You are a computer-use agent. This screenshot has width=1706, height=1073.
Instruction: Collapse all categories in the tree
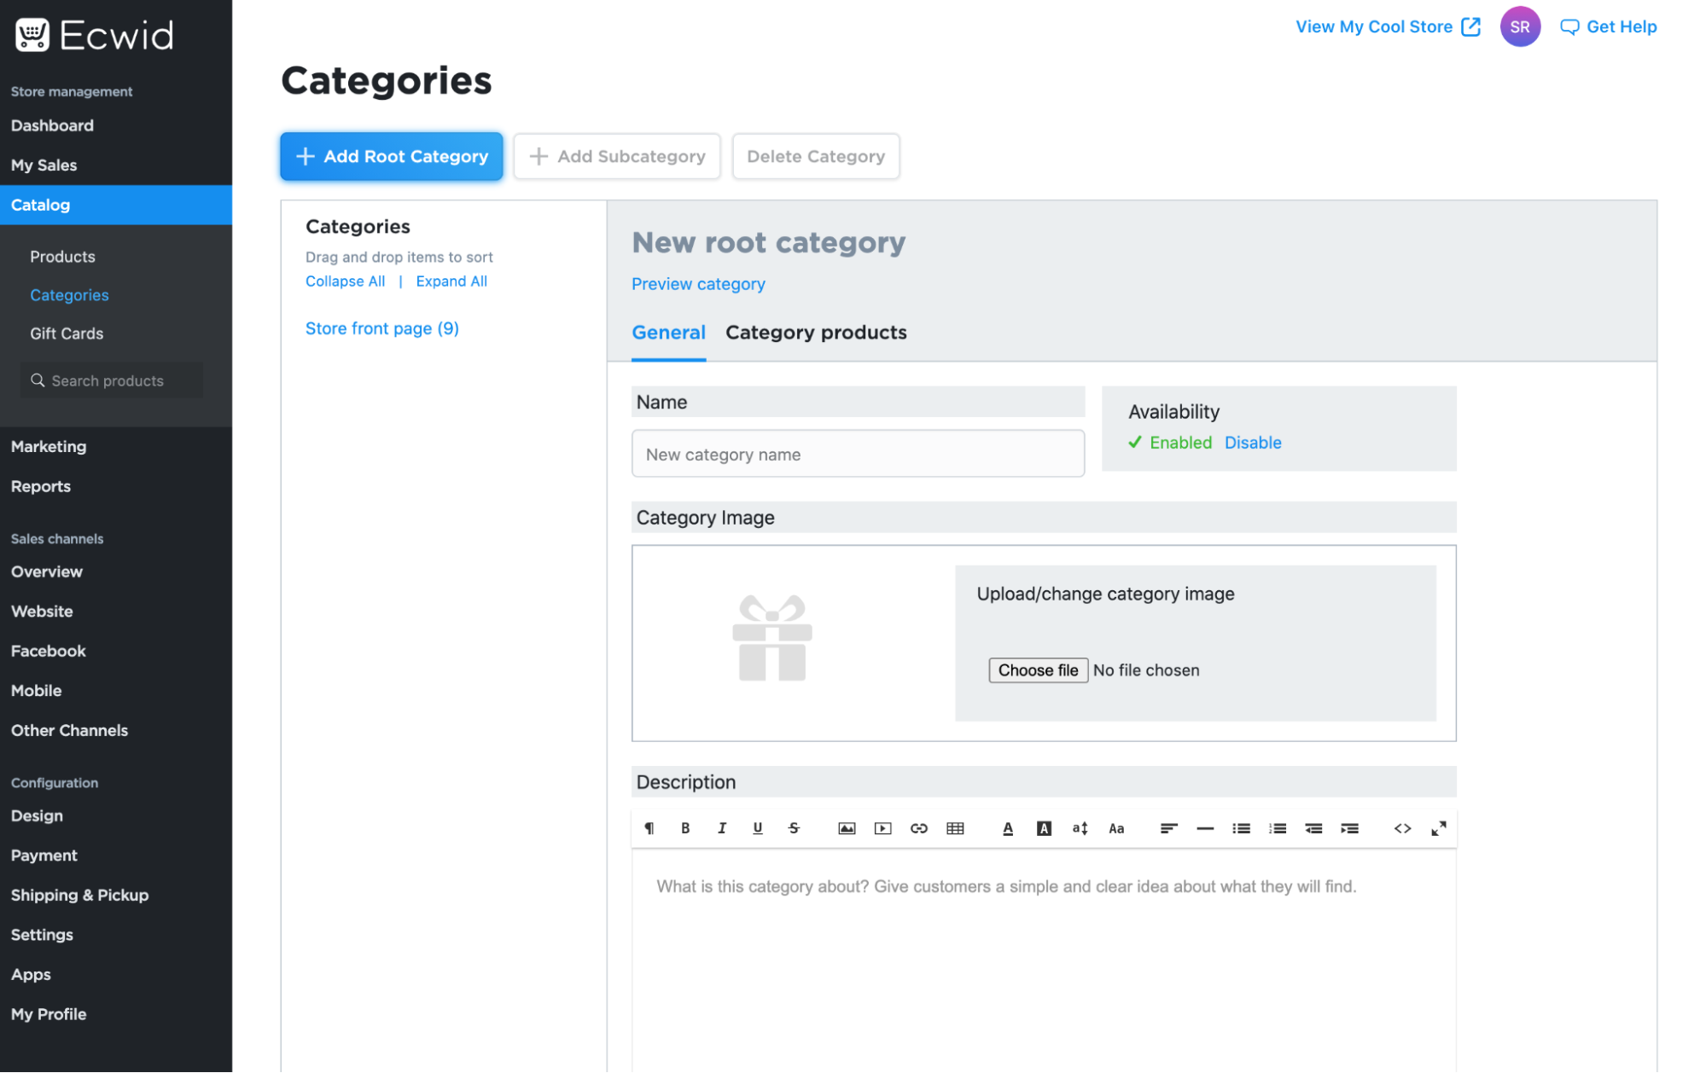point(345,281)
